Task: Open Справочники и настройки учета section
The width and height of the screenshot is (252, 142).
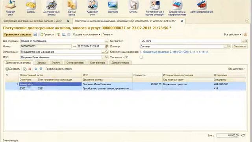Action: (177, 8)
